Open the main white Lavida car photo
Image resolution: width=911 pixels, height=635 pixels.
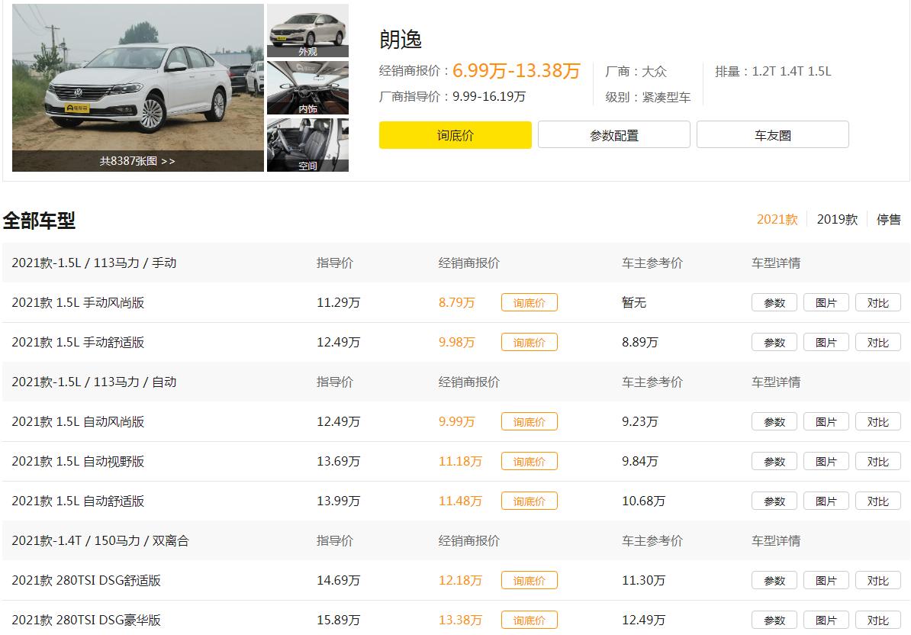tap(137, 88)
